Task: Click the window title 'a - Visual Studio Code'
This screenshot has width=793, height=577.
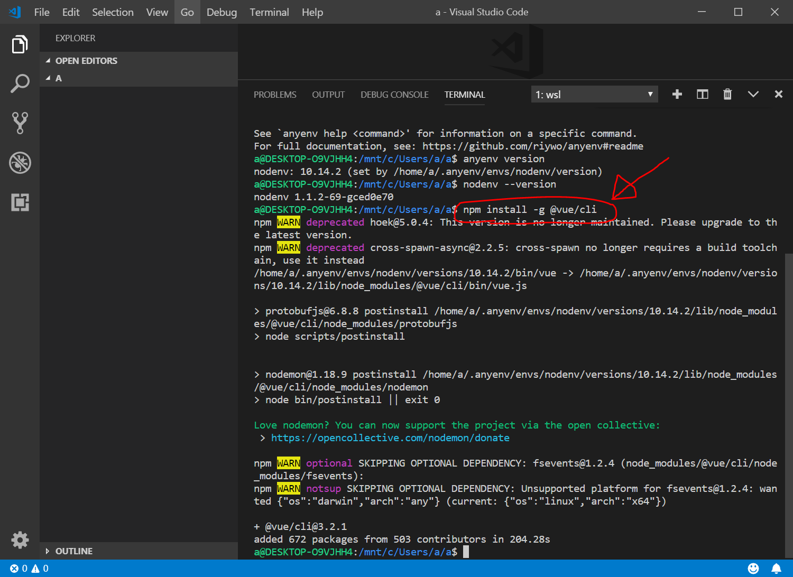Action: tap(482, 12)
